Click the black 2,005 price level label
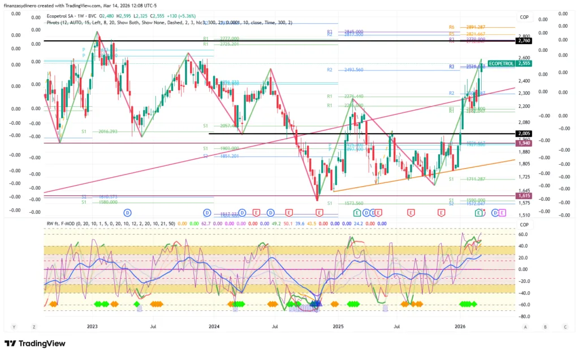 pyautogui.click(x=523, y=134)
